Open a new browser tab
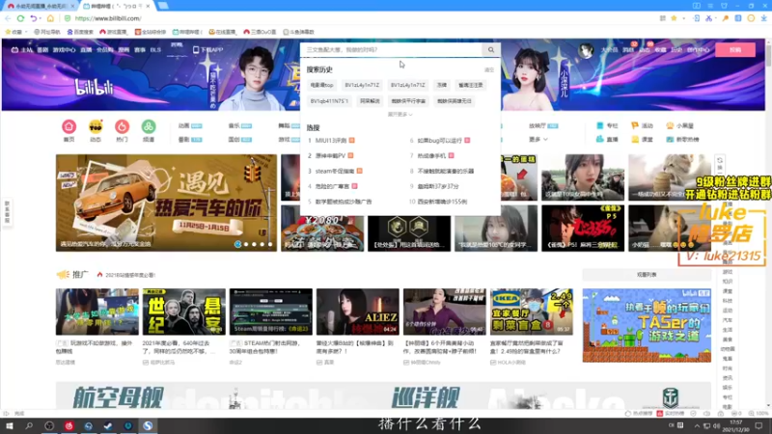 163,6
